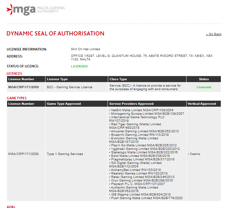225x208 pixels.
Task: Click the MGA Malta Gaming Authority logo
Action: coord(36,10)
